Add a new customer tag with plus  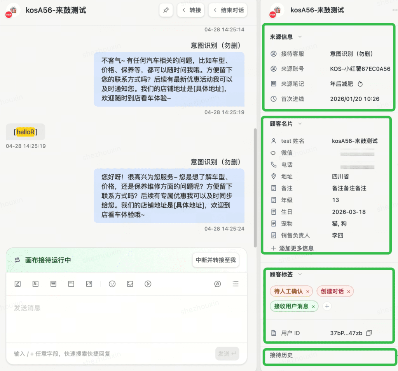click(327, 306)
